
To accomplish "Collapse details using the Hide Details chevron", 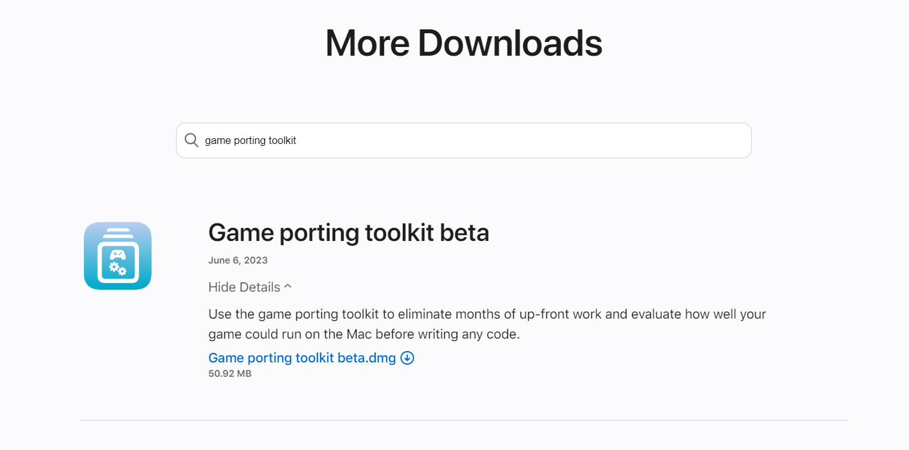I will [x=288, y=286].
